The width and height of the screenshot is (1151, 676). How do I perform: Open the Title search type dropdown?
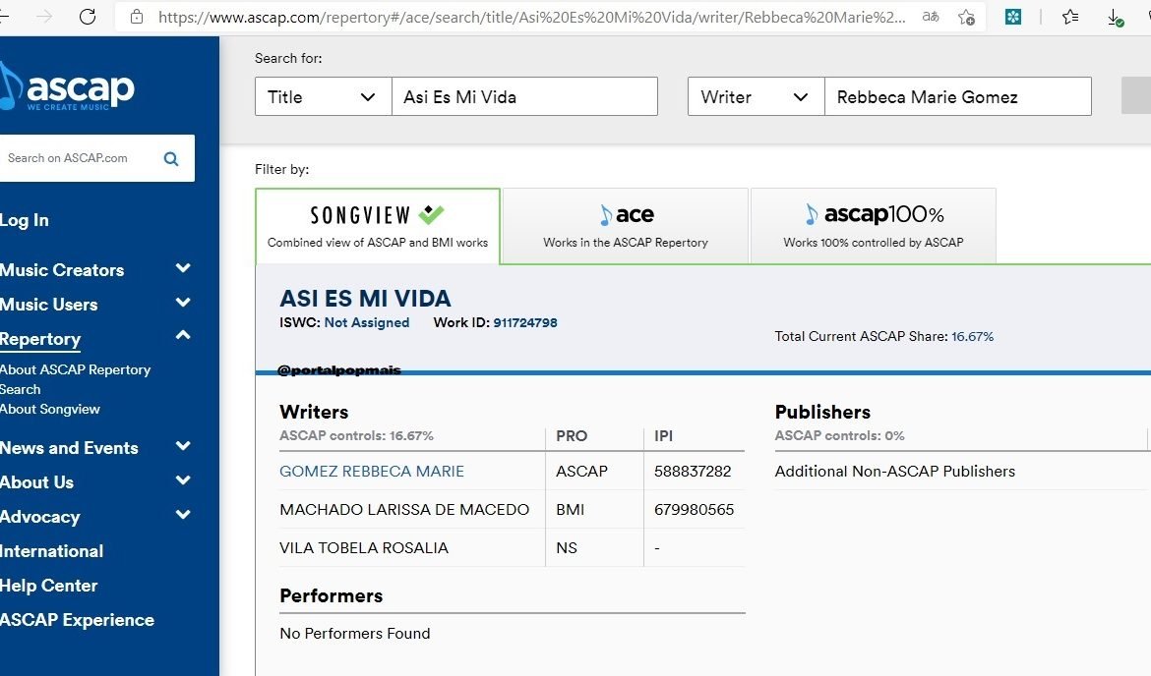click(x=323, y=96)
